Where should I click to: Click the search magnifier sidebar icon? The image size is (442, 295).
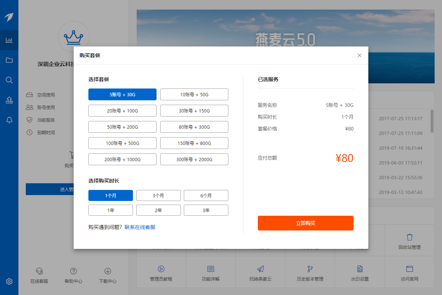click(x=9, y=80)
